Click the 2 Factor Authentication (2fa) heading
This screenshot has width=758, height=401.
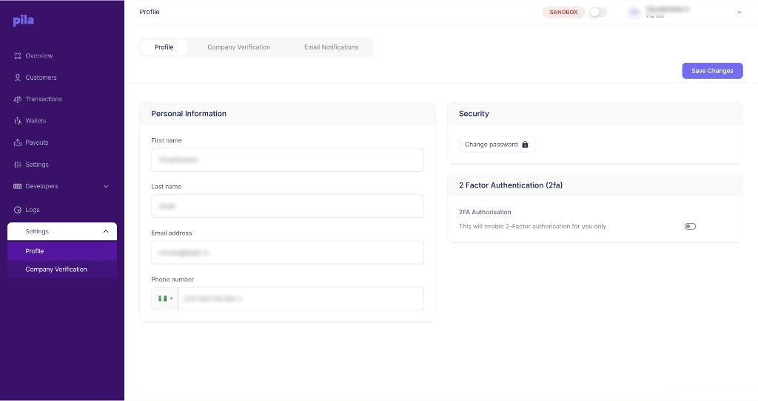pyautogui.click(x=511, y=185)
